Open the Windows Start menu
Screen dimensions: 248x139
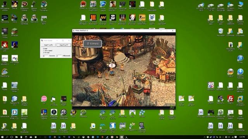[x=2, y=137]
